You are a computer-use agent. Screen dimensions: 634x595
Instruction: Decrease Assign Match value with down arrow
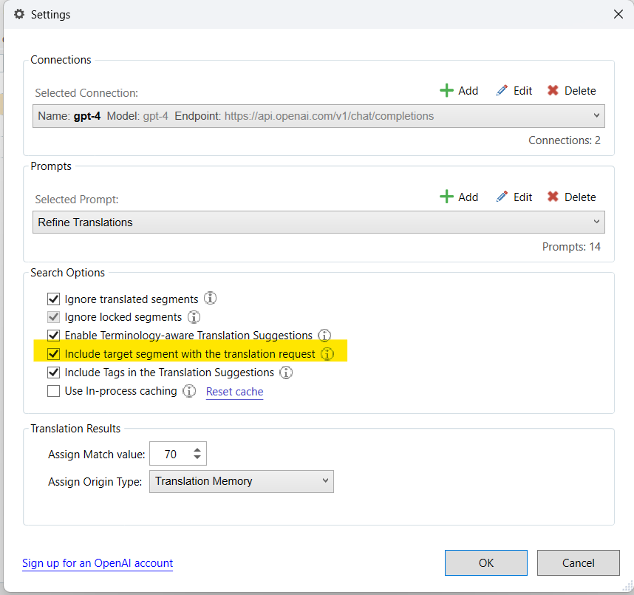click(x=197, y=458)
